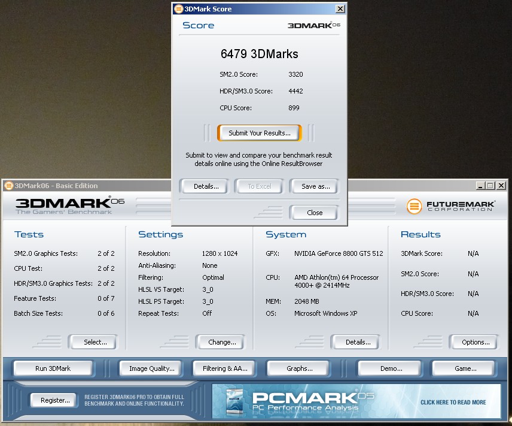
Task: Click the Score heading in the dialog
Action: (198, 25)
